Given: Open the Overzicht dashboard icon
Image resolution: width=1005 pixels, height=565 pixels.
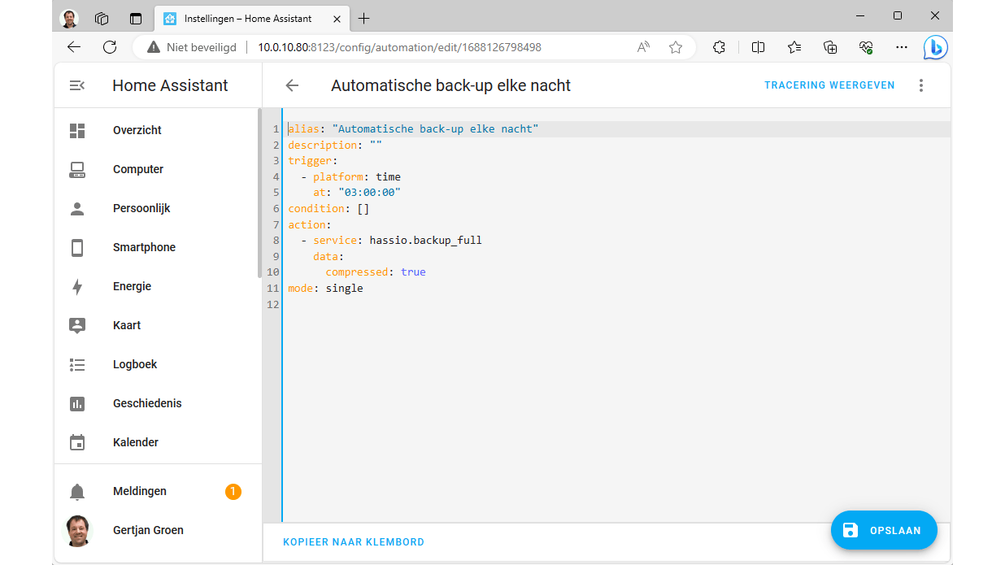Looking at the screenshot, I should 77,130.
